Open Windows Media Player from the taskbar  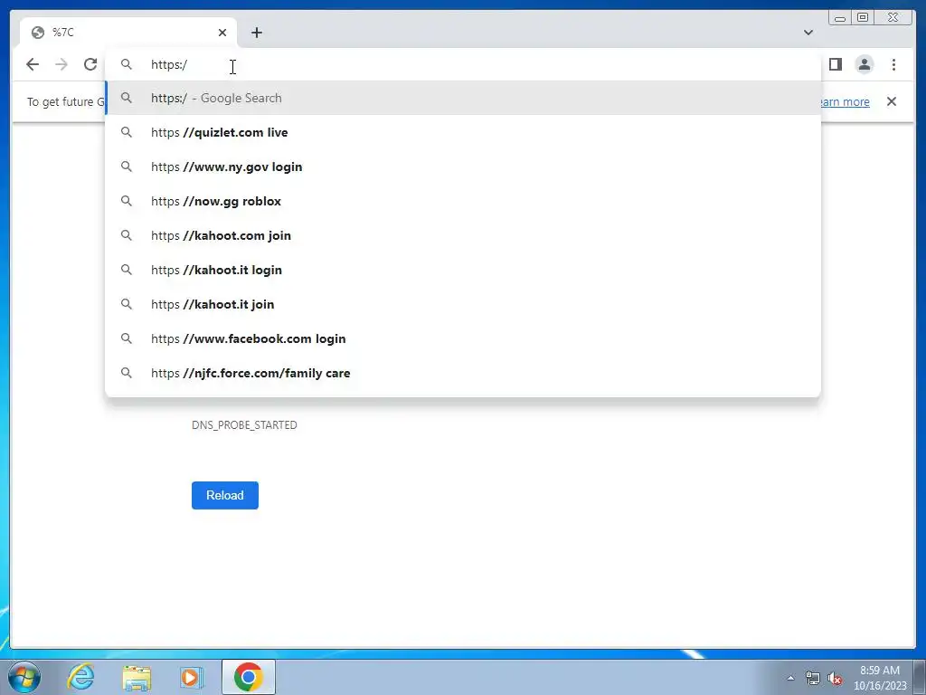pyautogui.click(x=192, y=677)
